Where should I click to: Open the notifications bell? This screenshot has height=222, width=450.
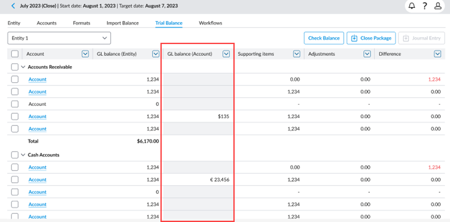click(412, 6)
